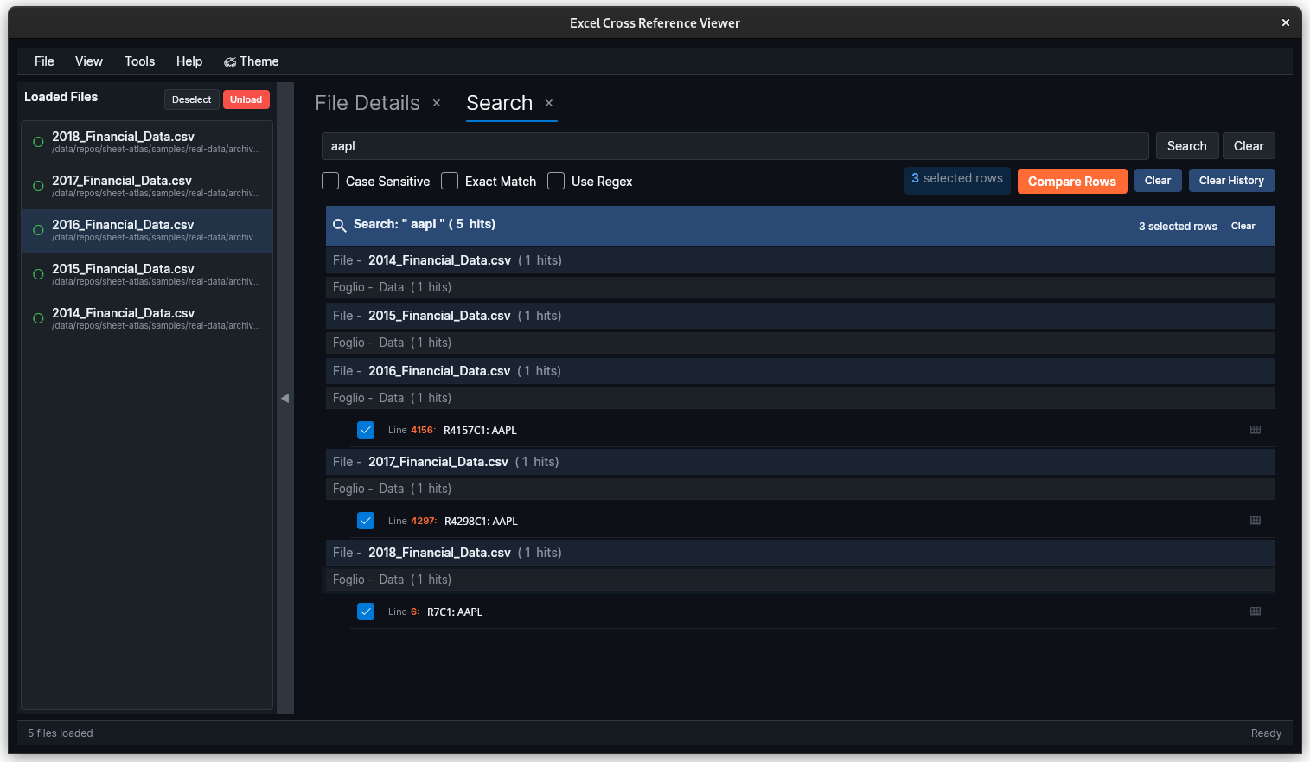Click the magnifier icon in the results header
This screenshot has height=762, width=1310.
tap(339, 225)
